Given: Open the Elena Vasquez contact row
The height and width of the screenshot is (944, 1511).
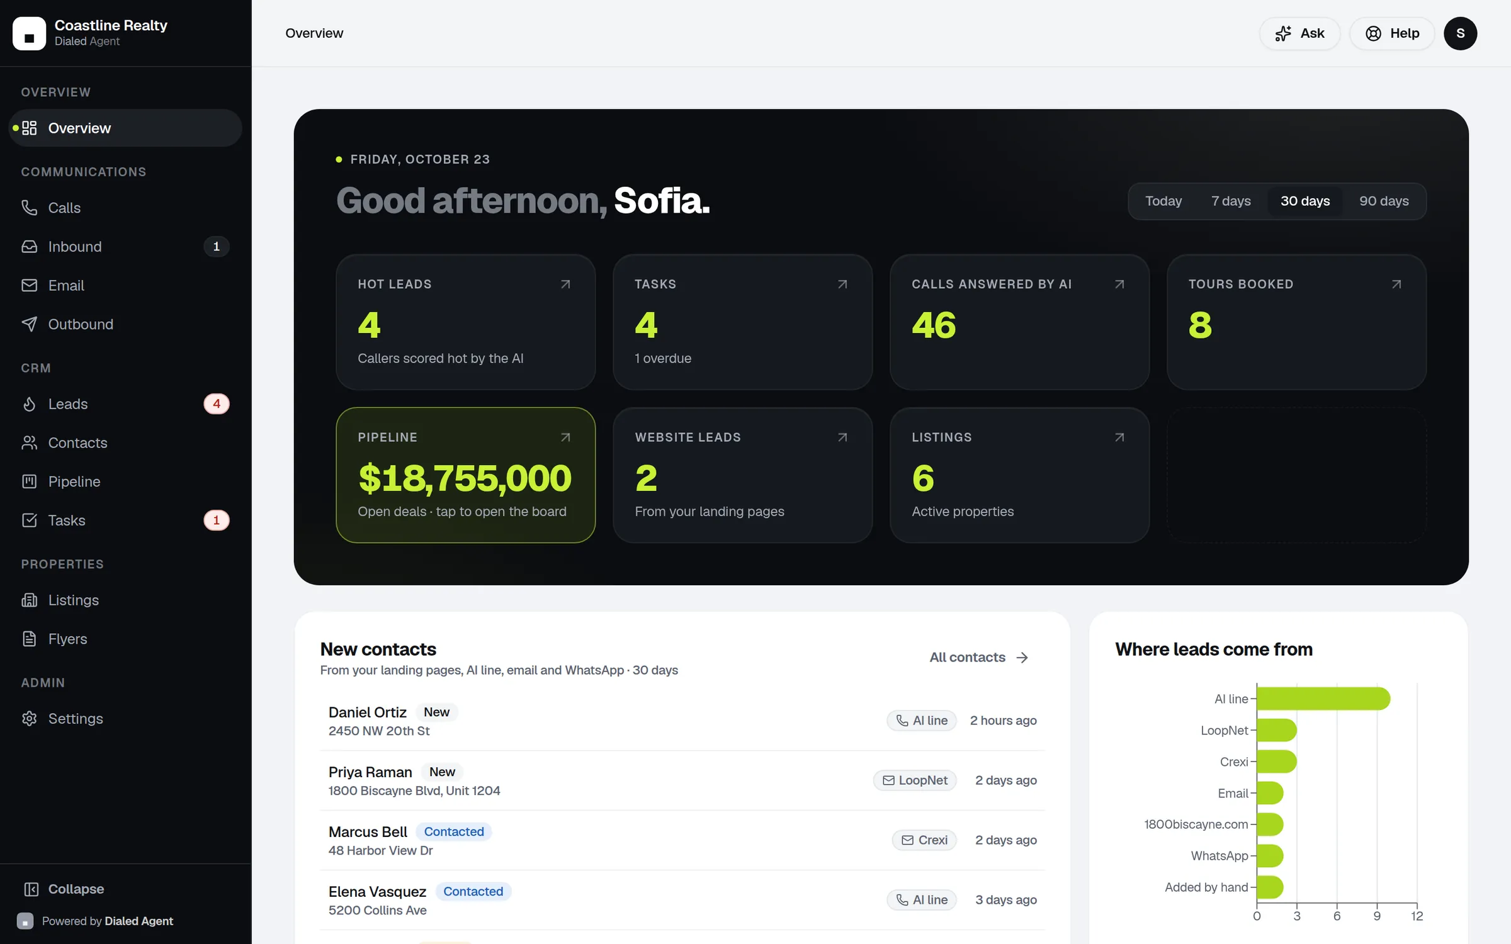Looking at the screenshot, I should coord(682,900).
